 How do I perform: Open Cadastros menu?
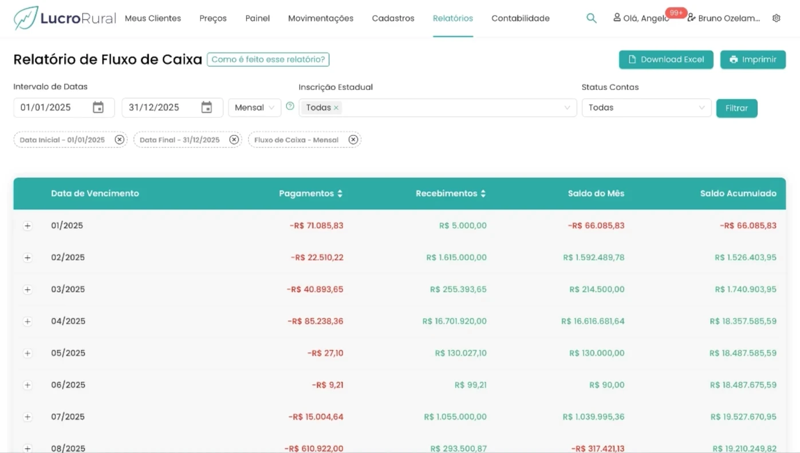393,18
